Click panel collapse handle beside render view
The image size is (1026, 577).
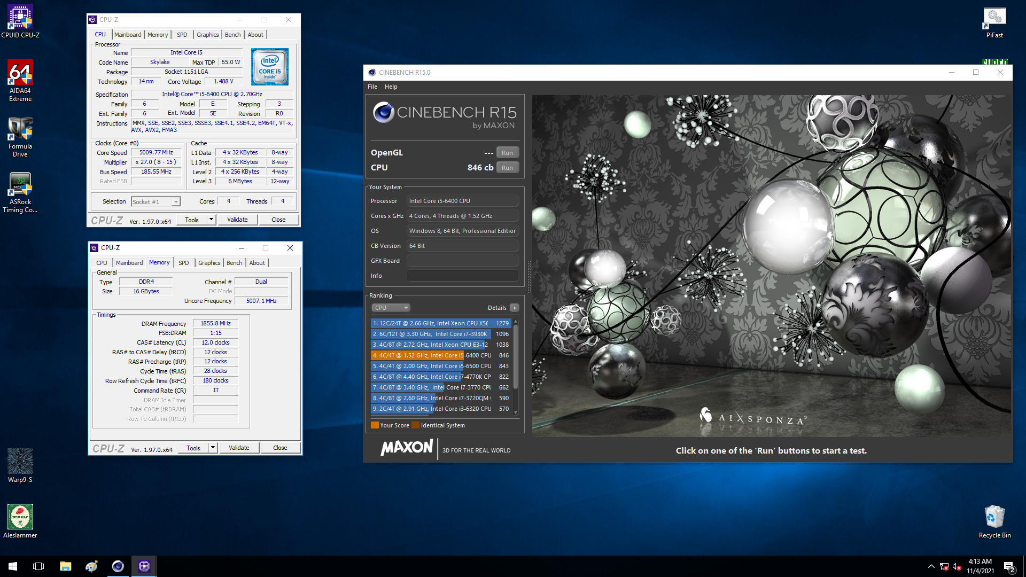click(529, 277)
